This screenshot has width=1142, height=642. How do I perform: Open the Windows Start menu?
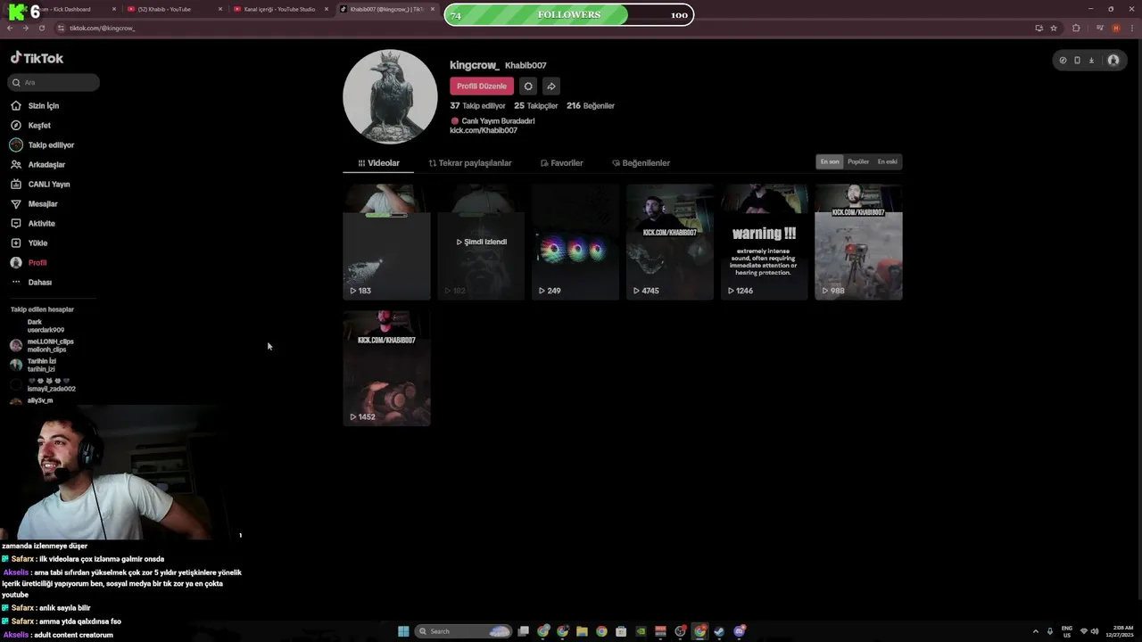pos(403,631)
